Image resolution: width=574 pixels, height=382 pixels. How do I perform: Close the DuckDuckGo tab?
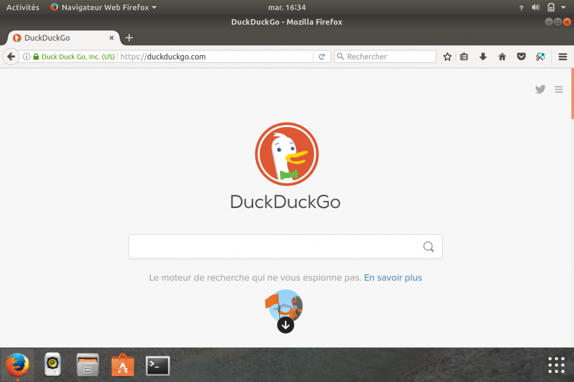[x=111, y=38]
